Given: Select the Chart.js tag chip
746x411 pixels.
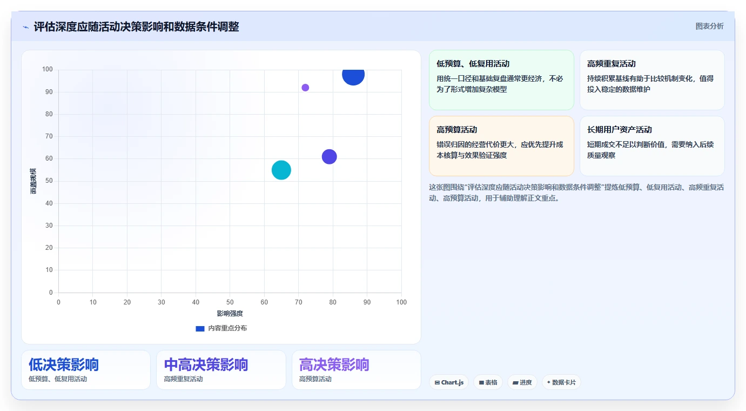Looking at the screenshot, I should coord(449,382).
